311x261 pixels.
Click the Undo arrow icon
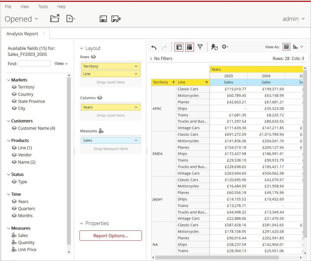point(154,47)
